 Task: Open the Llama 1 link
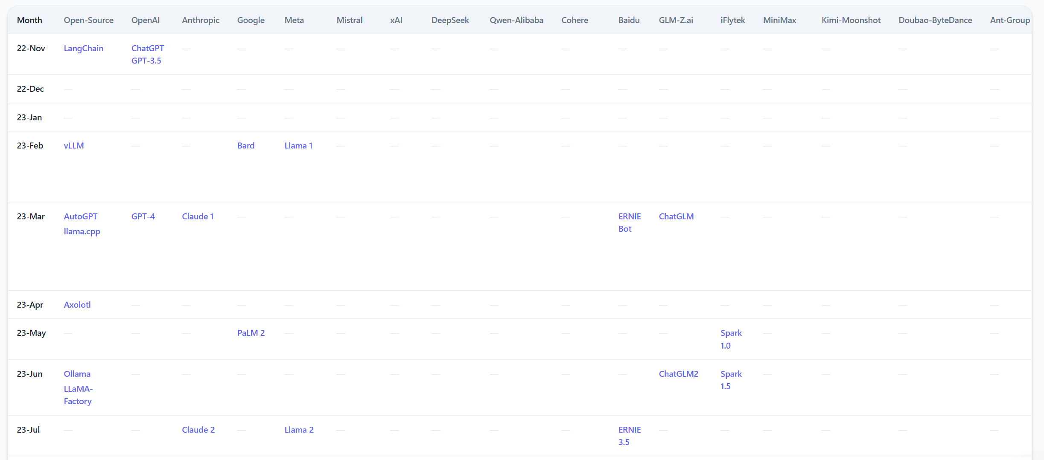(298, 146)
